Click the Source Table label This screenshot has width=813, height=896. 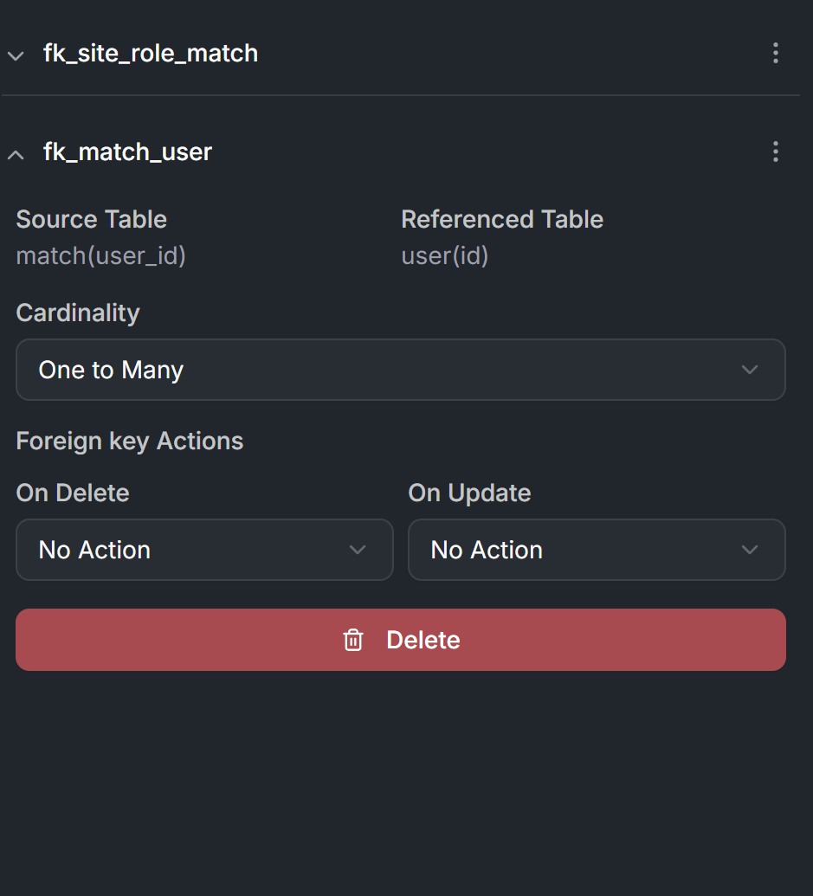point(92,219)
